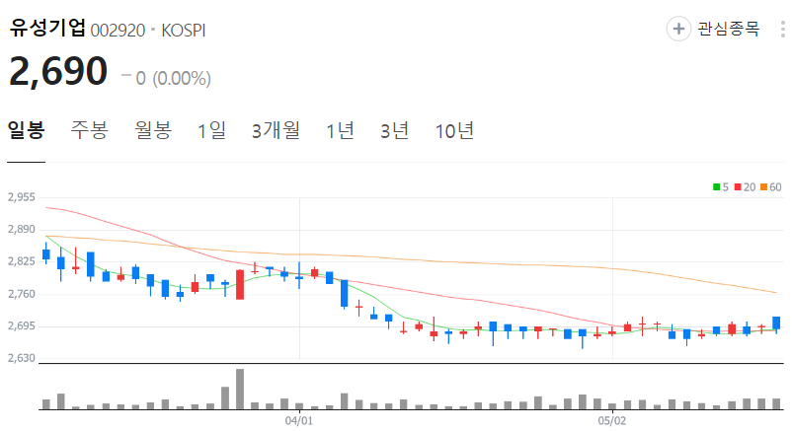
Task: Click the 2,890 y-axis price label
Action: 21,229
